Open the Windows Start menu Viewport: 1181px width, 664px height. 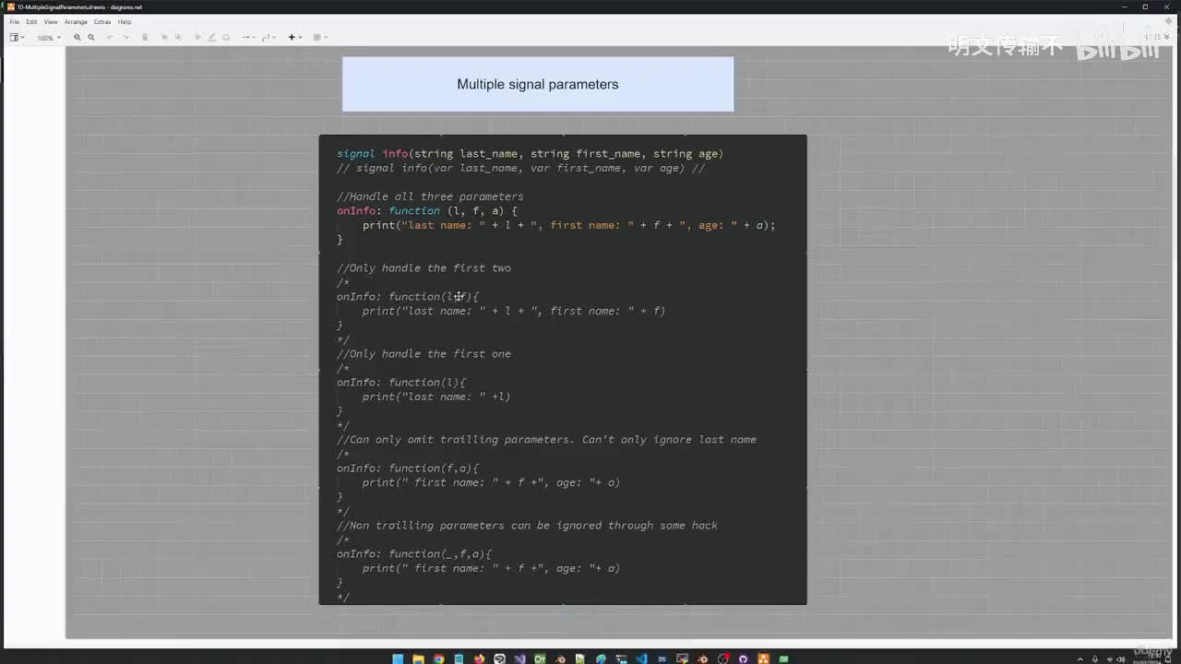pyautogui.click(x=398, y=658)
